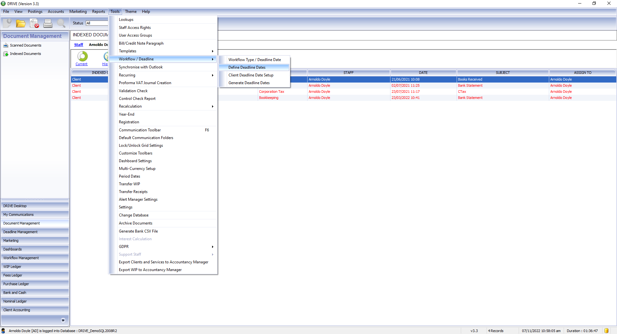The image size is (617, 334).
Task: Choose Client Deadline Date Setup
Action: pos(254,75)
